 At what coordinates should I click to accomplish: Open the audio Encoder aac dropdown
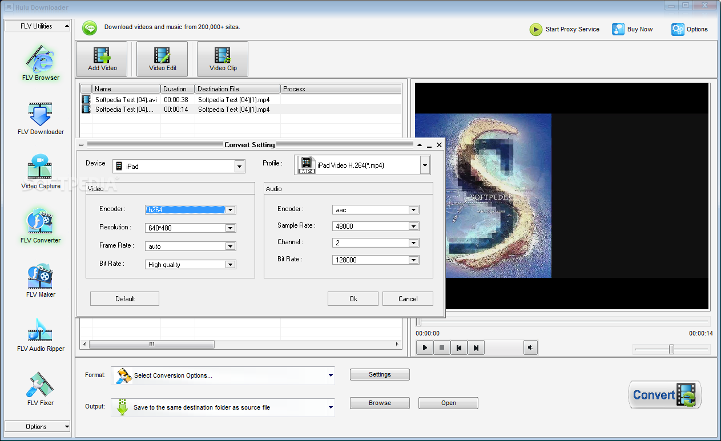(413, 210)
